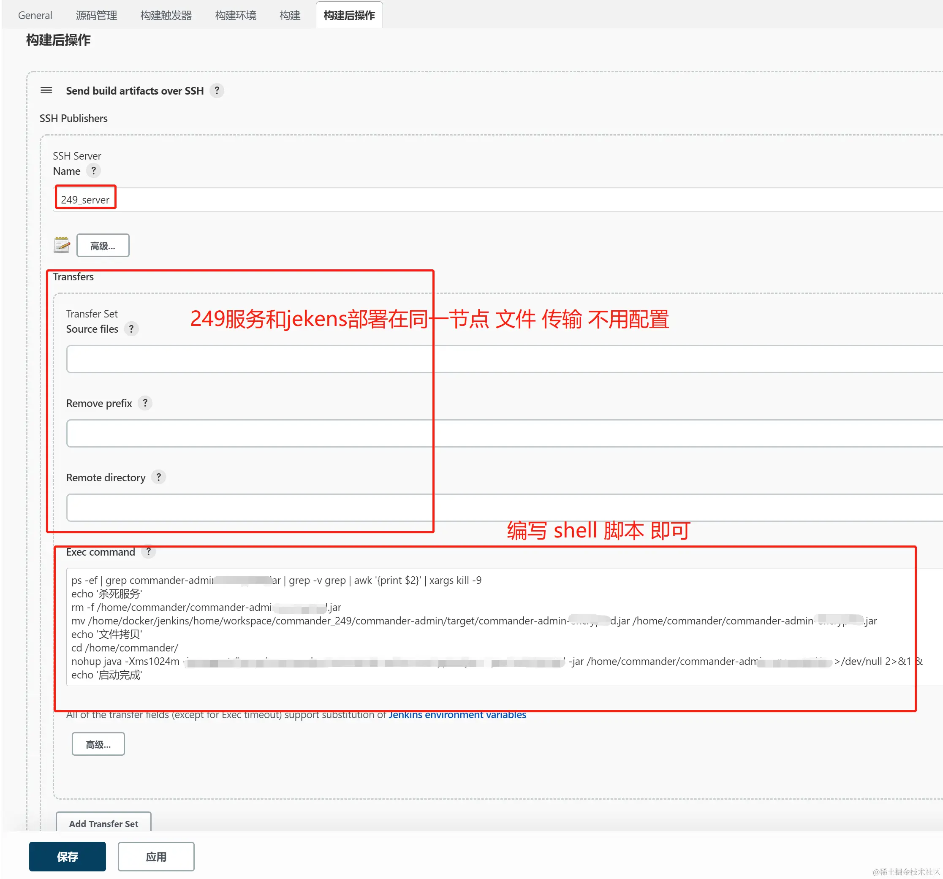Switch to the 源码管理 tab
Image resolution: width=943 pixels, height=879 pixels.
click(x=96, y=15)
